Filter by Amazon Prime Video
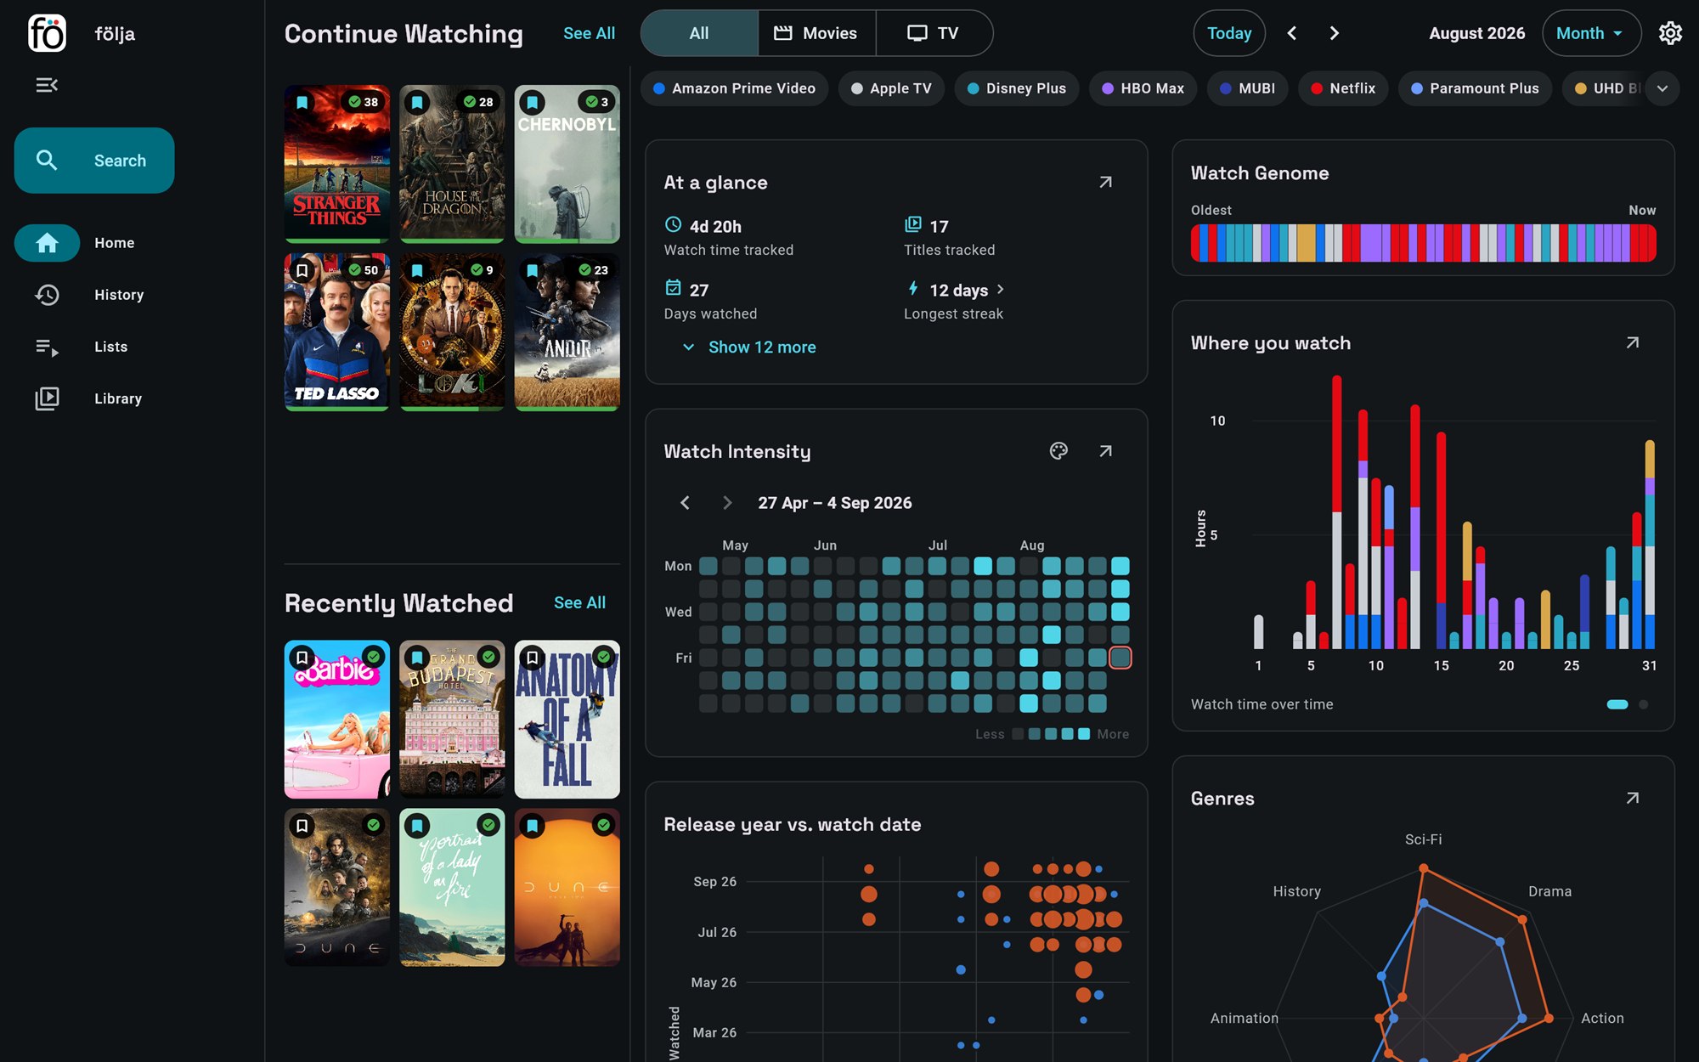The width and height of the screenshot is (1699, 1062). pos(734,88)
